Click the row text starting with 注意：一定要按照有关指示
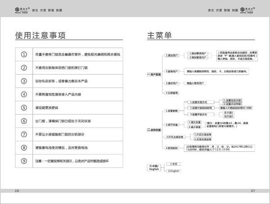This screenshot has height=204, width=270. (x=72, y=161)
